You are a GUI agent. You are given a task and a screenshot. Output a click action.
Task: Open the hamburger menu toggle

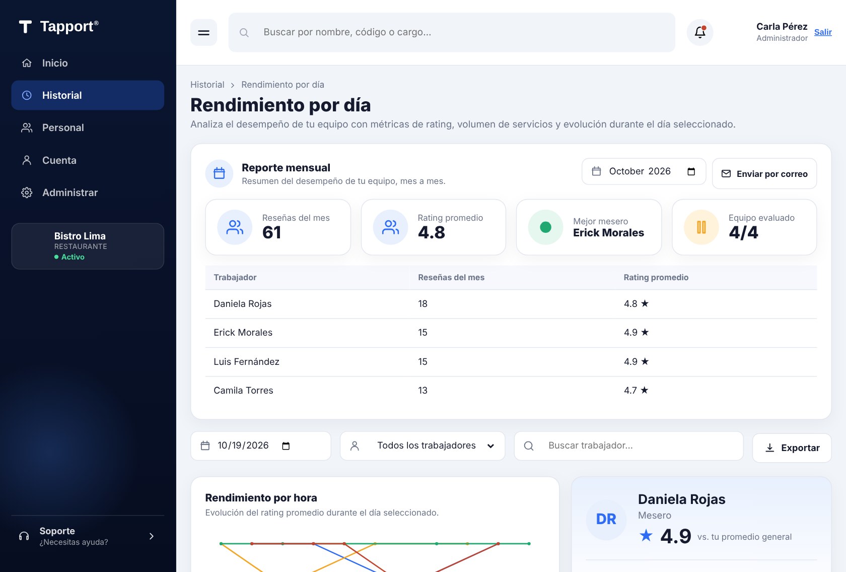point(203,33)
